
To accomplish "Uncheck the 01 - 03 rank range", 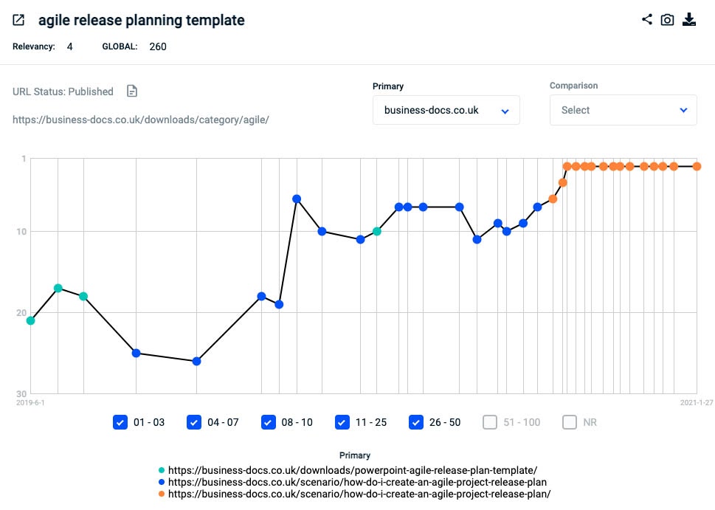I will pos(121,422).
